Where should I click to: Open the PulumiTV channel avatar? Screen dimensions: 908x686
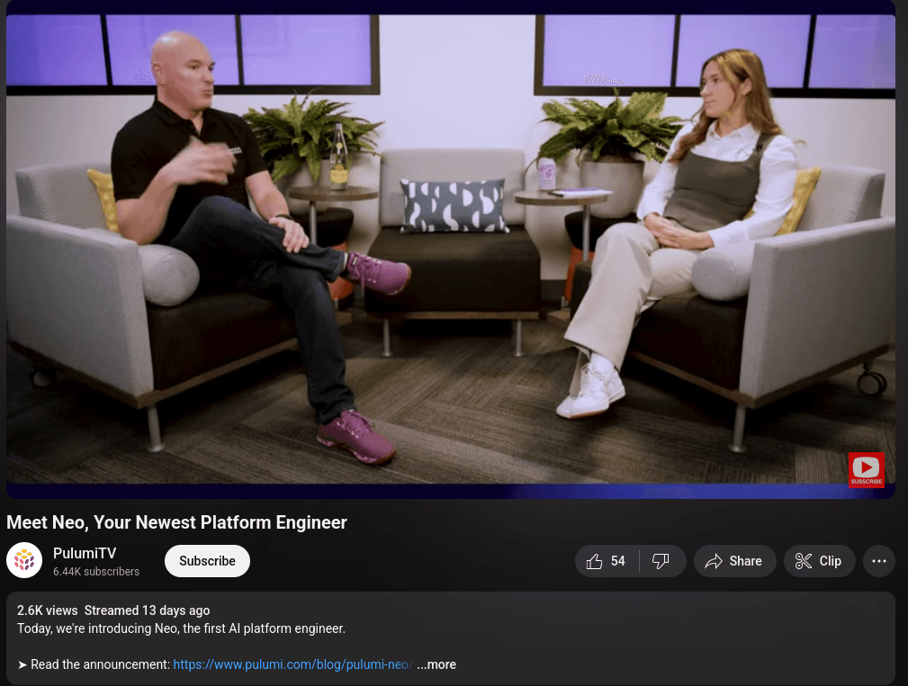[x=24, y=560]
